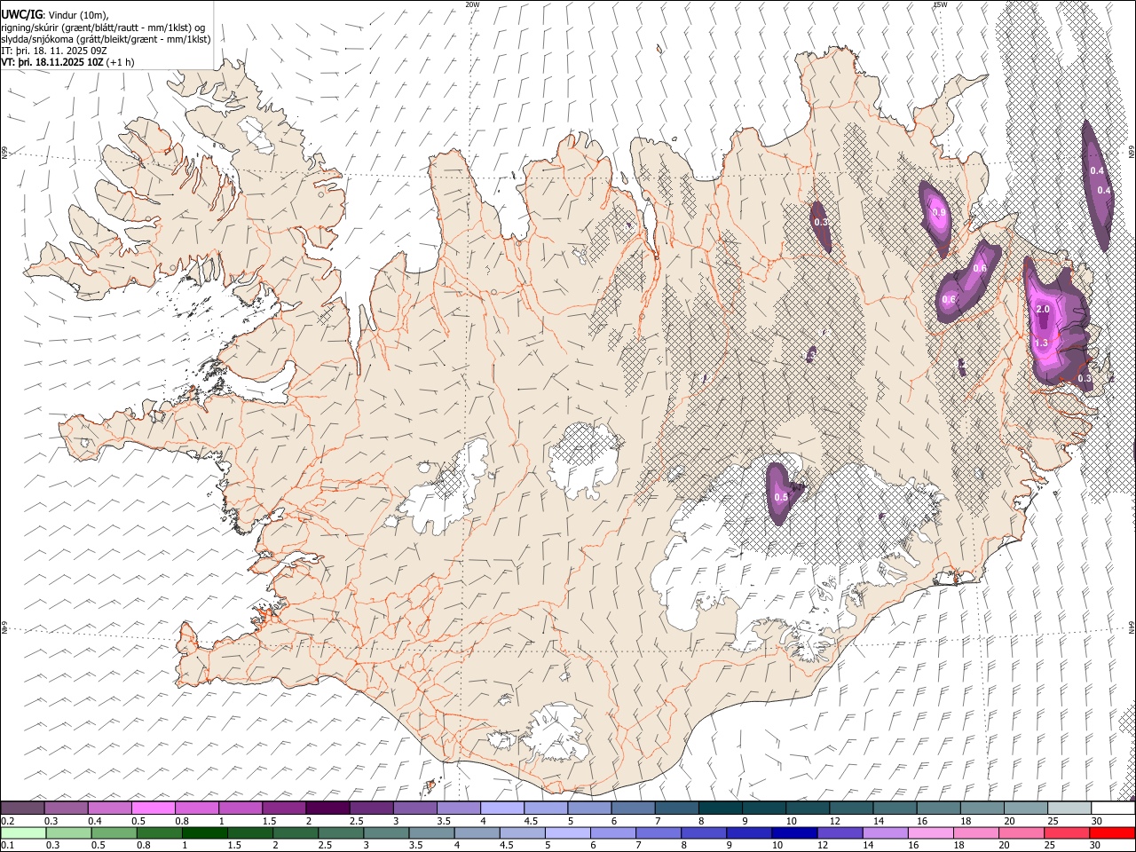Select the slate blue 6–7 snow scale swatch
This screenshot has height=852, width=1136.
pos(634,808)
